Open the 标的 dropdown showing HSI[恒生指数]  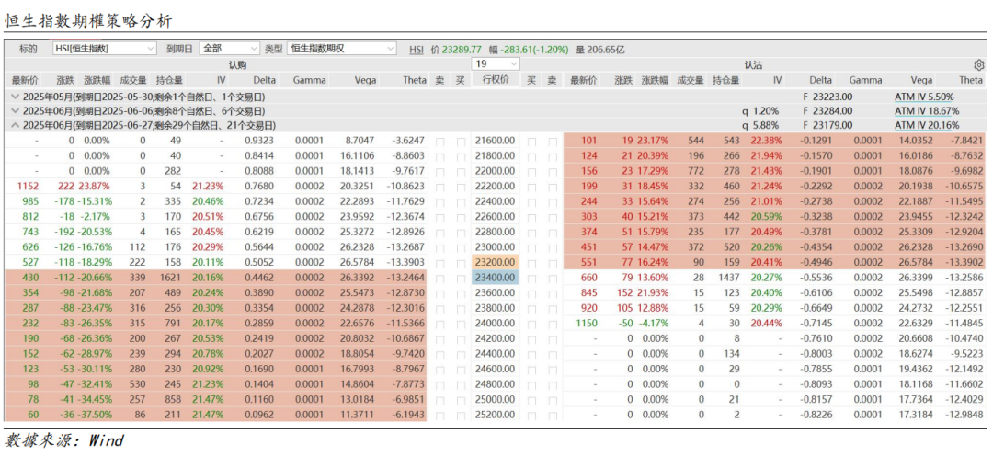click(105, 49)
